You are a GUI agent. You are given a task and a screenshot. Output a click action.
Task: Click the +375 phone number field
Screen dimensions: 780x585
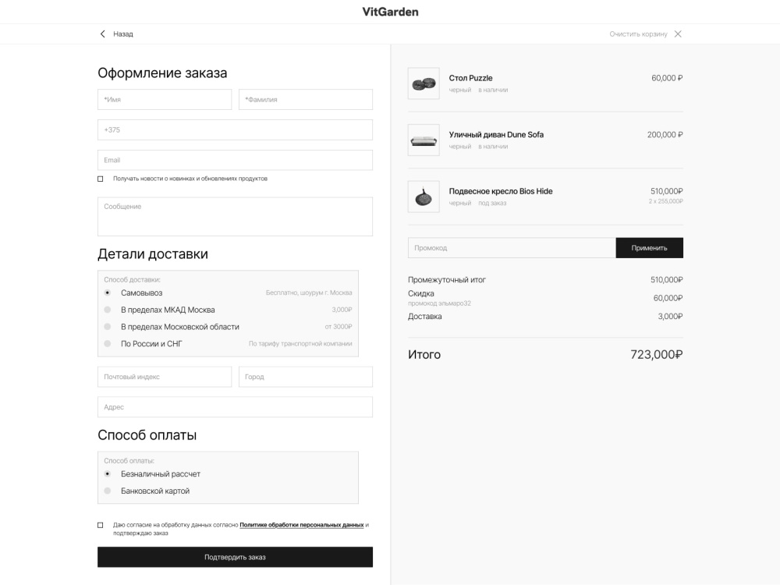pyautogui.click(x=235, y=129)
